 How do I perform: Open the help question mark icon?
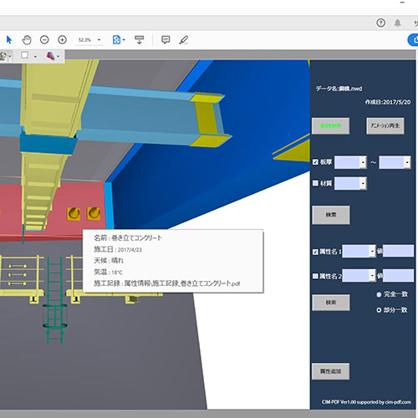click(x=380, y=23)
